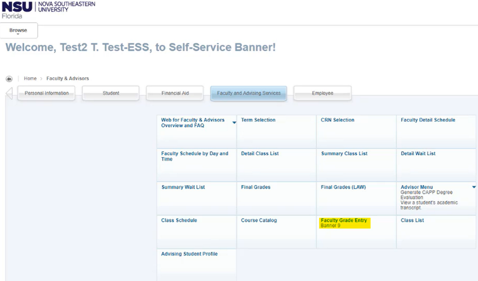Click Home breadcrumb link

click(x=30, y=79)
